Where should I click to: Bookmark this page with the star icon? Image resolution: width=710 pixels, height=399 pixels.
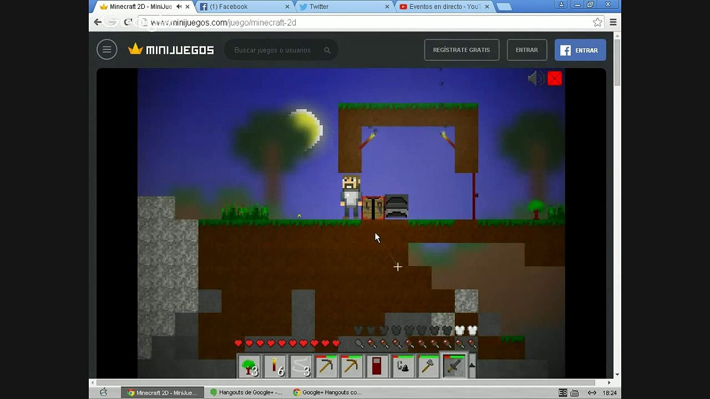[x=597, y=22]
